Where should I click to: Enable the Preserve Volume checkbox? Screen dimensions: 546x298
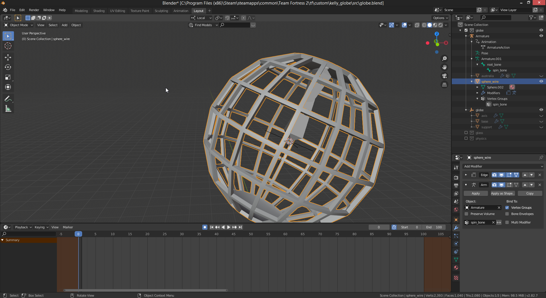click(466, 214)
